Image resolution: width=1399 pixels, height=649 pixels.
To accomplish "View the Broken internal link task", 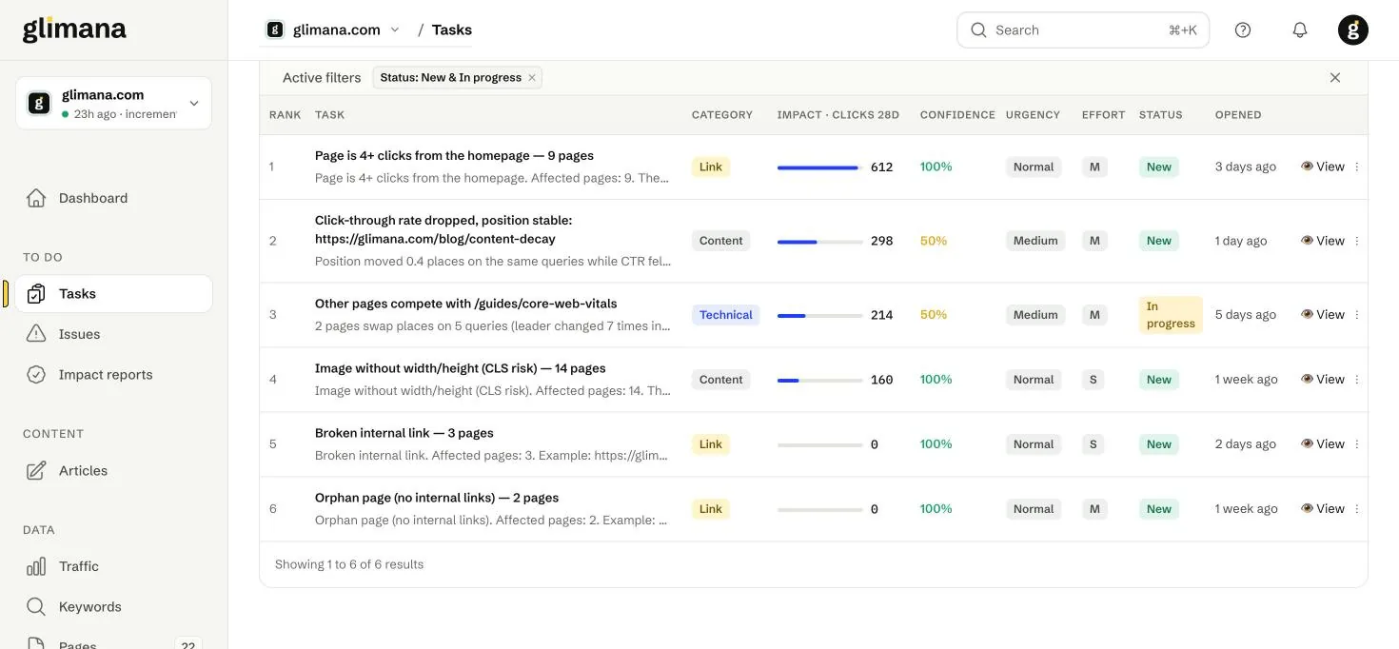I will [1323, 444].
